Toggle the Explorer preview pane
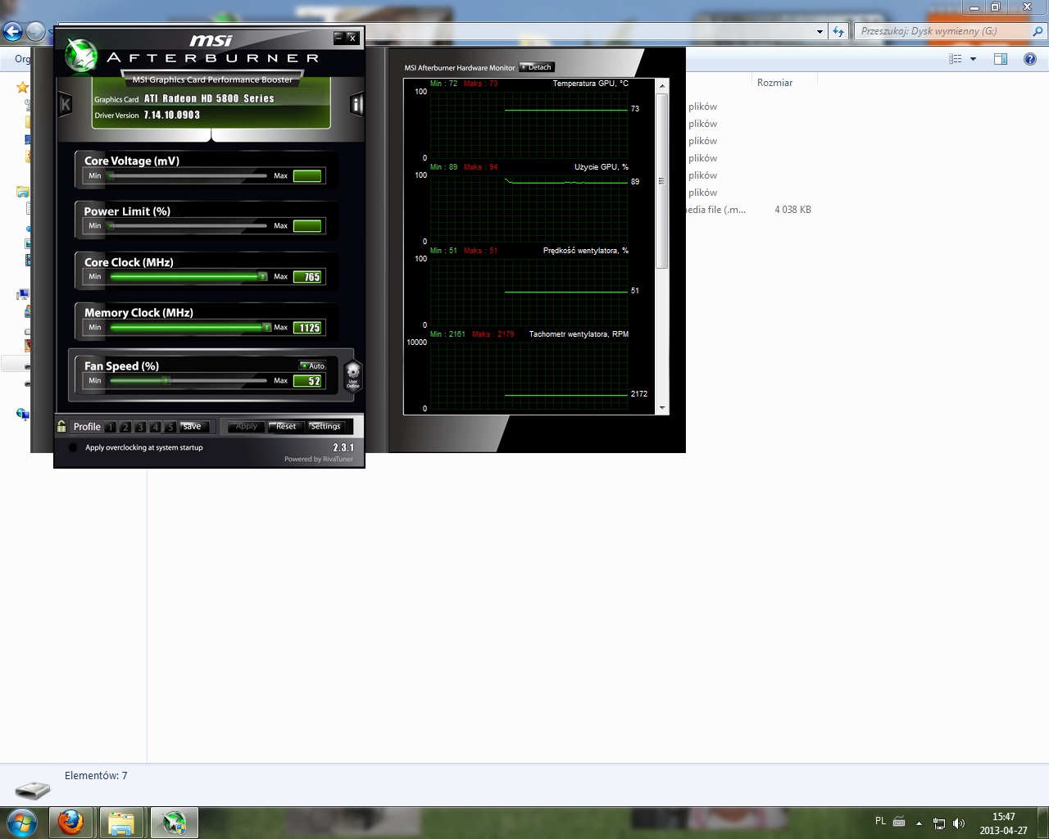1049x839 pixels. click(x=1001, y=59)
